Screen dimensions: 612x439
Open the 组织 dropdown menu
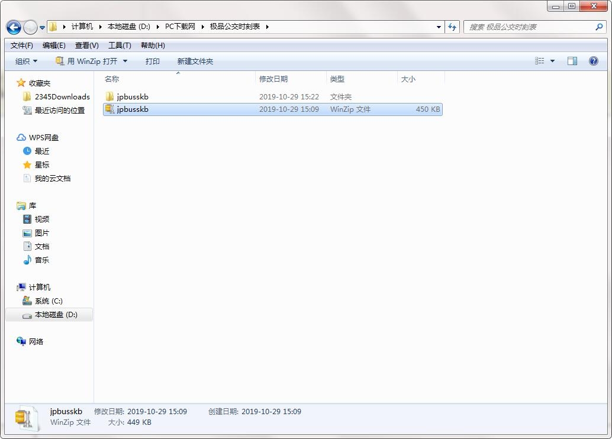(x=26, y=62)
